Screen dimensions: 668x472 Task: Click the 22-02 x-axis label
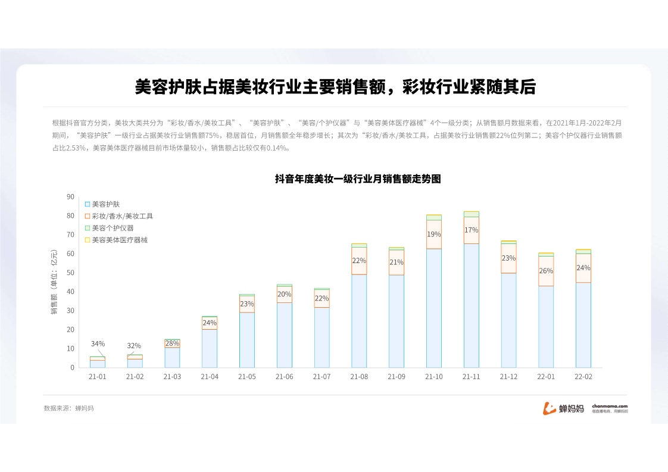pyautogui.click(x=583, y=377)
